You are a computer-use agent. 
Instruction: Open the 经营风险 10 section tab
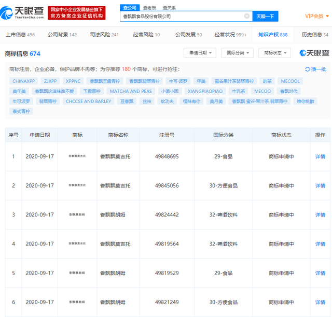point(146,35)
